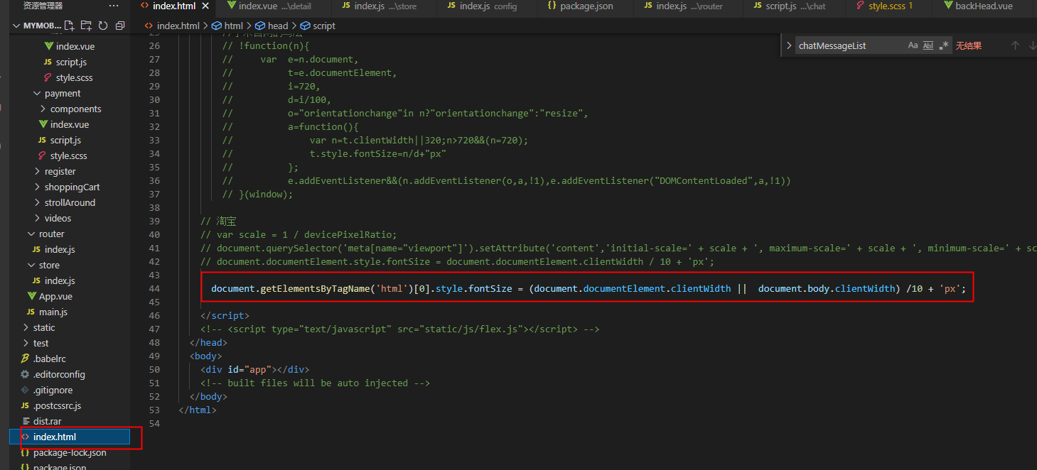Open main.js in the explorer
The image size is (1037, 470).
[x=53, y=312]
